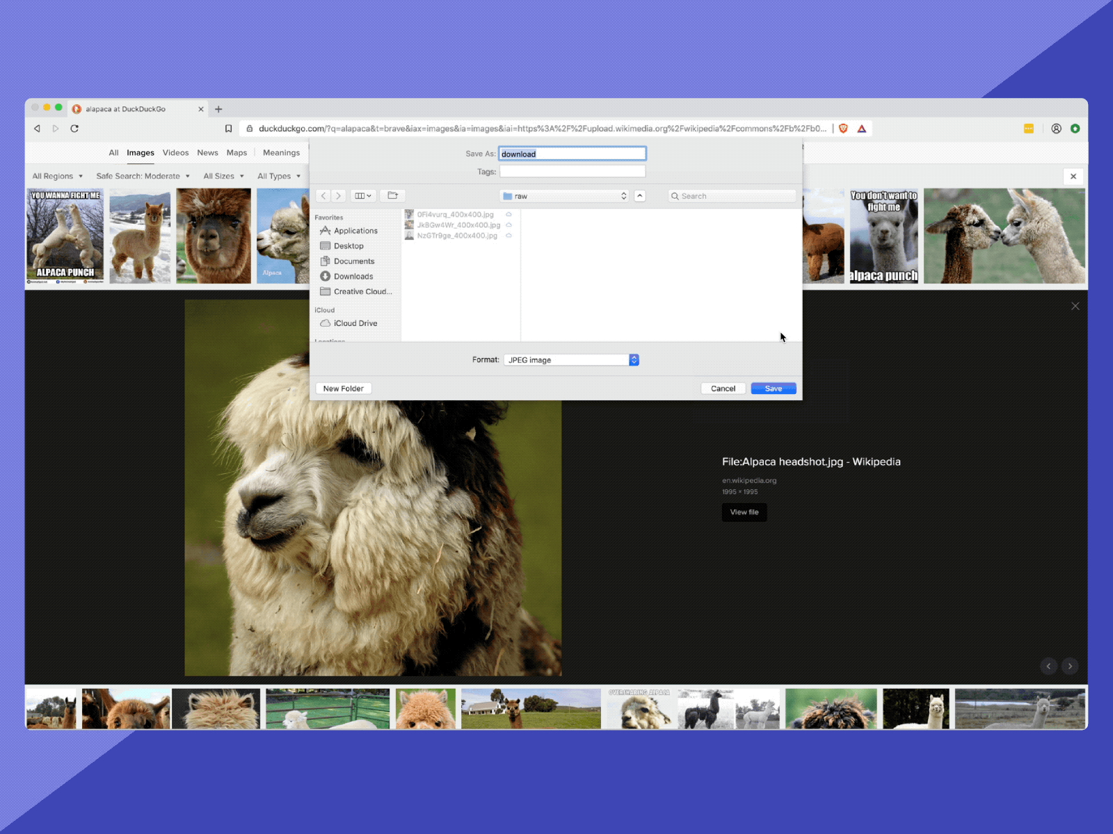The image size is (1113, 834).
Task: Open the raw folder location dropdown
Action: [563, 195]
